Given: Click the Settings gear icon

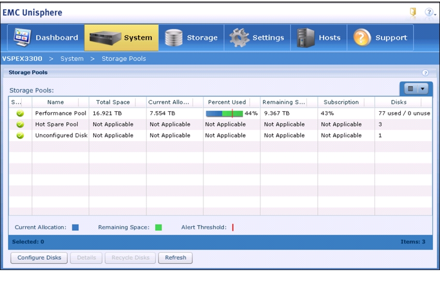Looking at the screenshot, I should click(239, 38).
